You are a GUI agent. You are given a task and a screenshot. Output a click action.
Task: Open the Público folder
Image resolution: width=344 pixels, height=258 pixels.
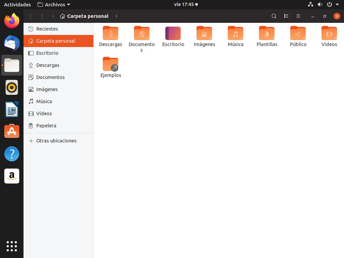pos(298,34)
